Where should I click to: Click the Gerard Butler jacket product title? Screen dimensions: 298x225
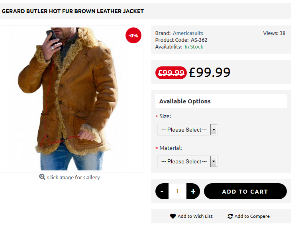pyautogui.click(x=73, y=11)
